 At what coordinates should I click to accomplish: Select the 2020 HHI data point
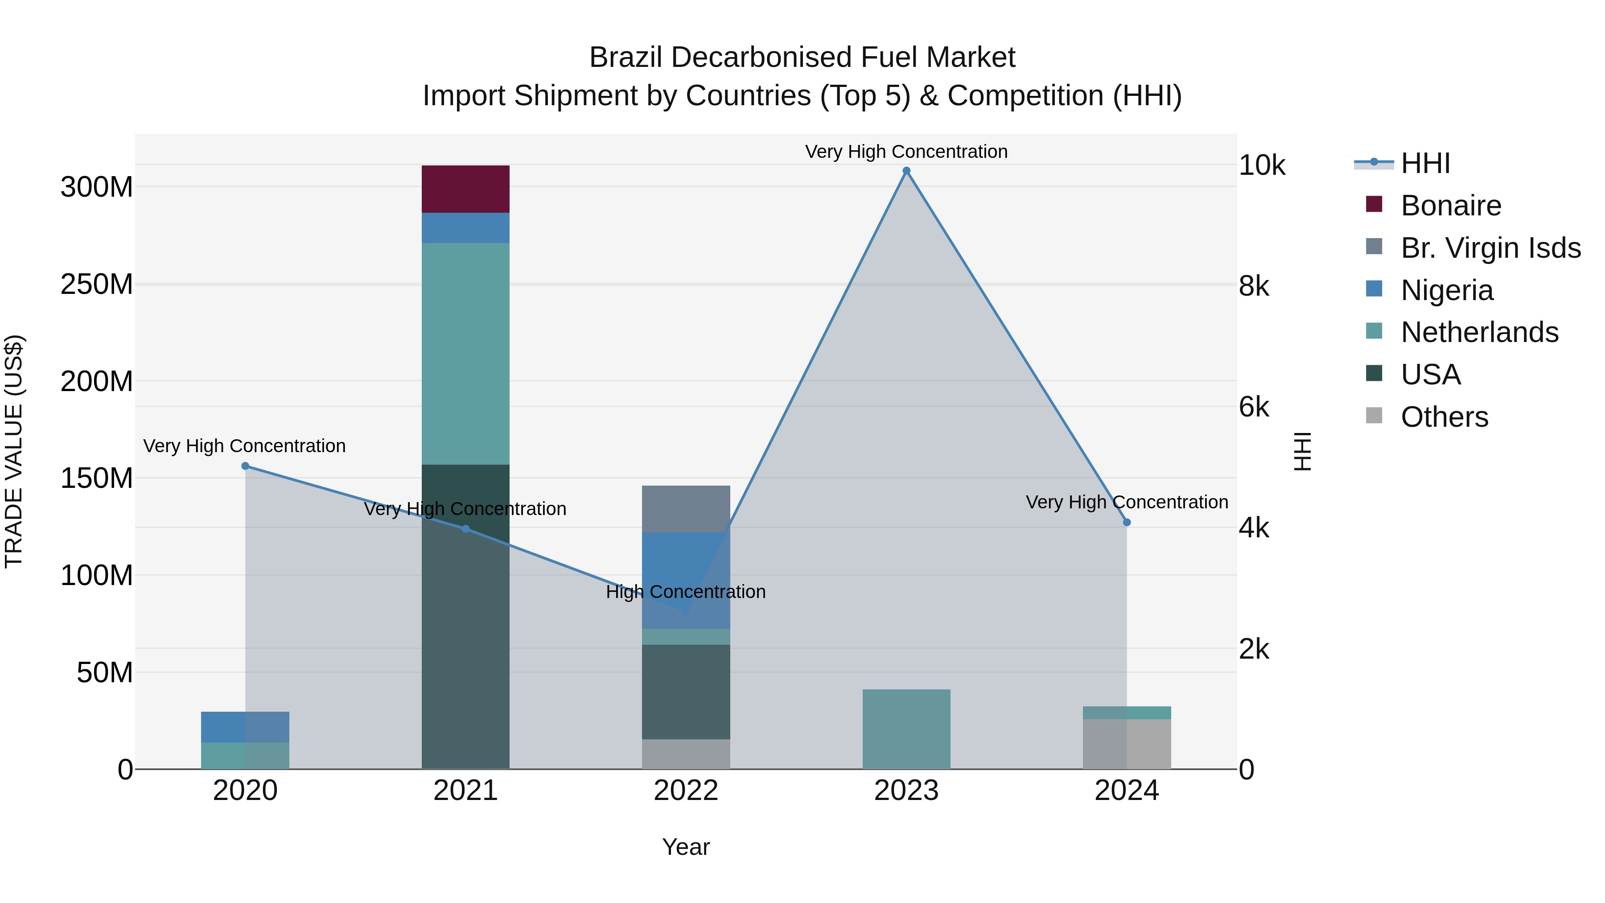point(246,466)
